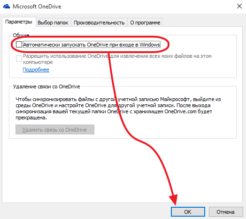Click the Microsoft OneDrive title text

coord(37,7)
